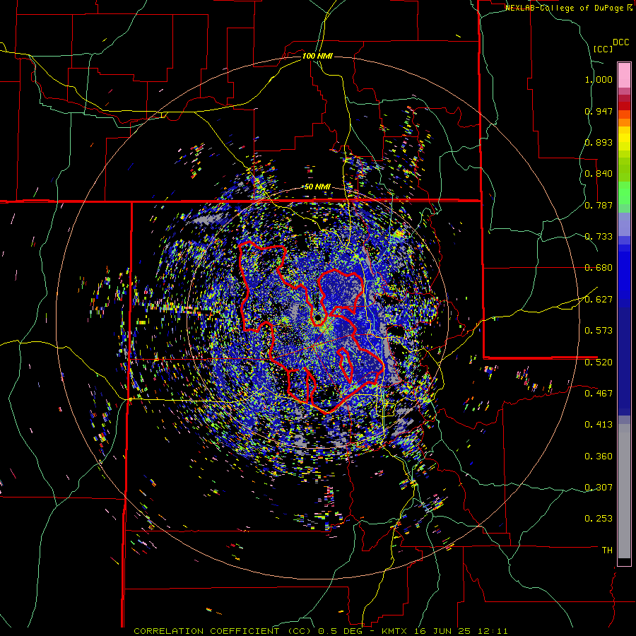Click the 0.893 legend value

(599, 142)
